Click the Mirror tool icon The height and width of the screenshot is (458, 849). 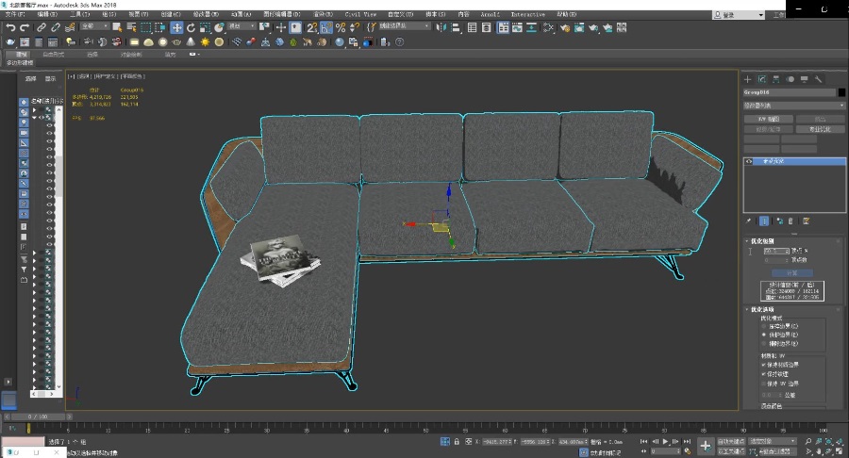pos(441,27)
